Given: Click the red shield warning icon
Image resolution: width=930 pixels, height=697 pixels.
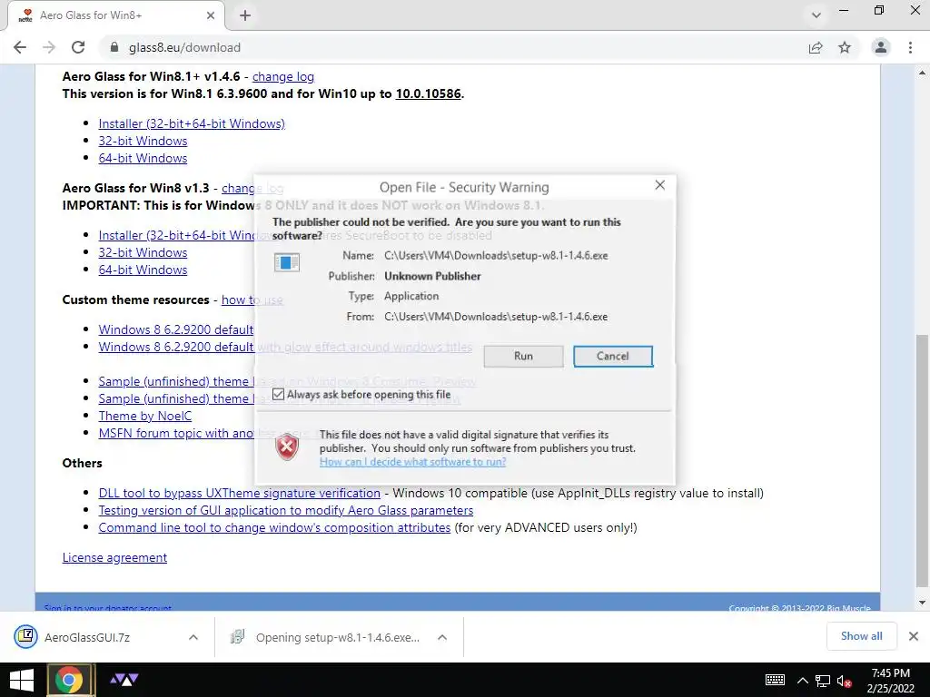Looking at the screenshot, I should (287, 447).
